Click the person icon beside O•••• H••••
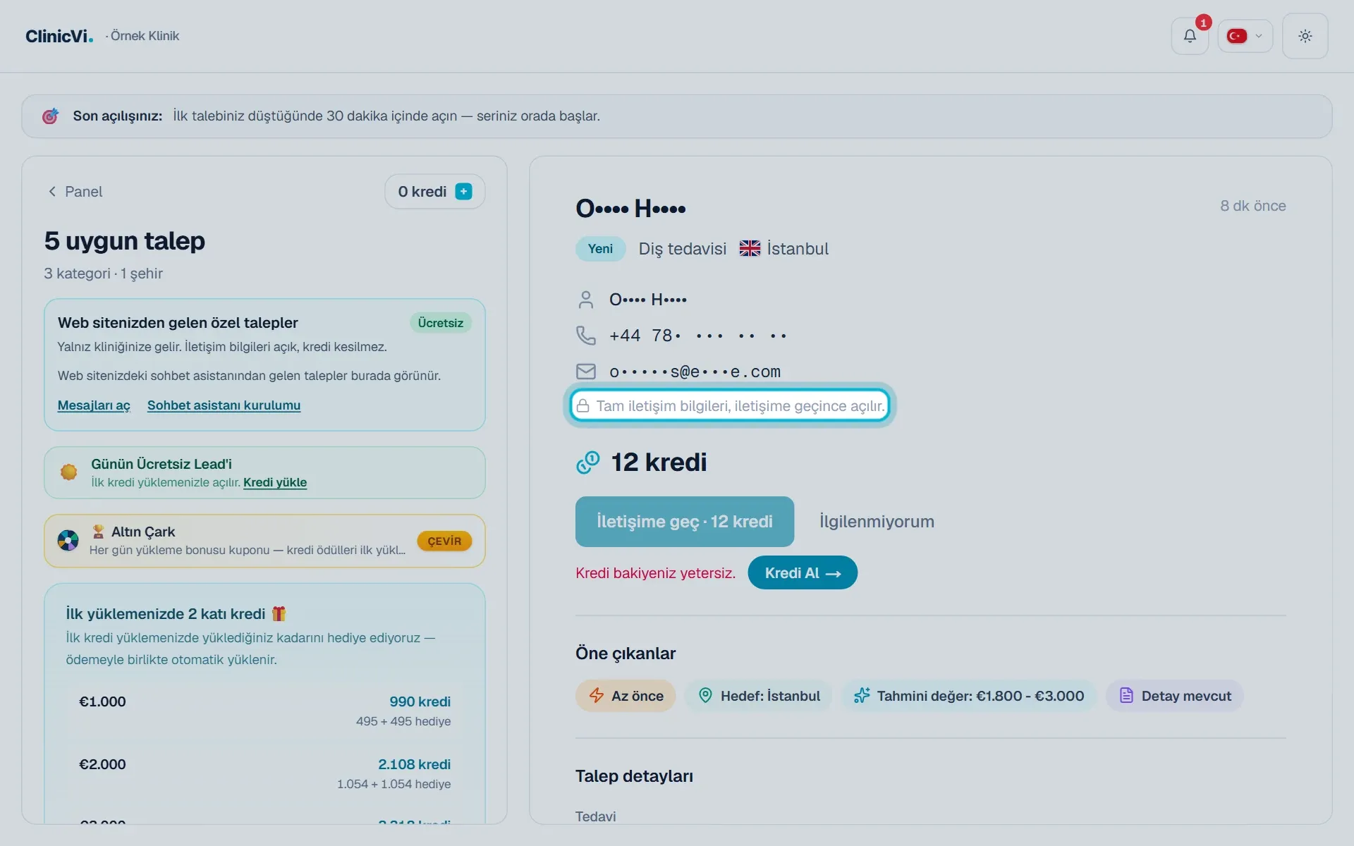1354x846 pixels. [x=585, y=300]
